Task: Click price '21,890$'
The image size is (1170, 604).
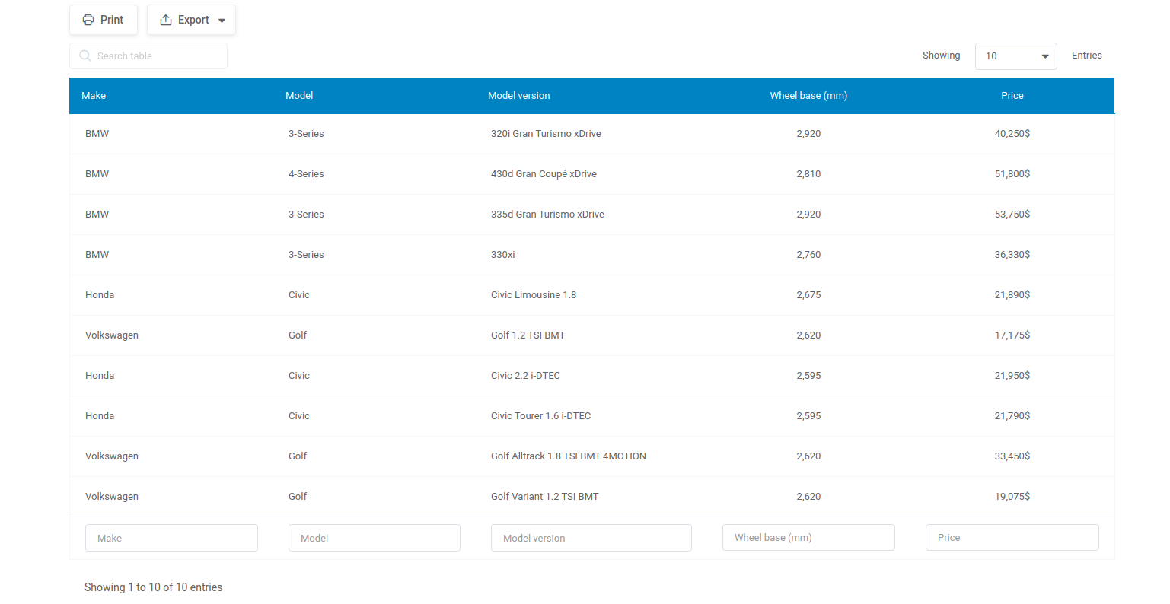Action: [x=1012, y=295]
